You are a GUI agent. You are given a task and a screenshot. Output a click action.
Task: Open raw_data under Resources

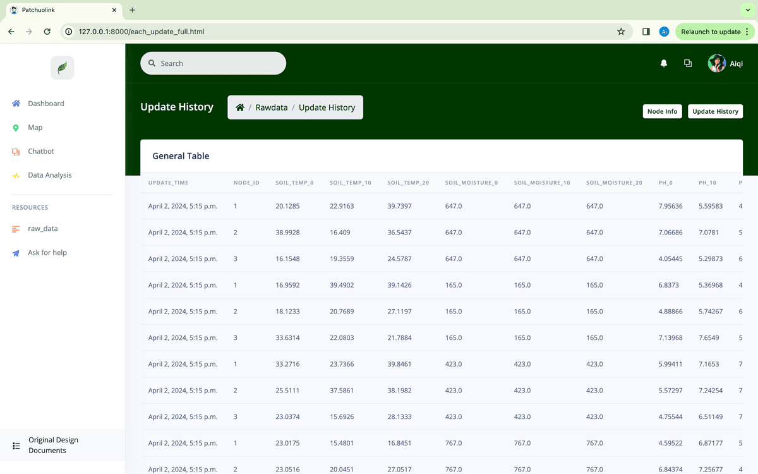coord(42,229)
